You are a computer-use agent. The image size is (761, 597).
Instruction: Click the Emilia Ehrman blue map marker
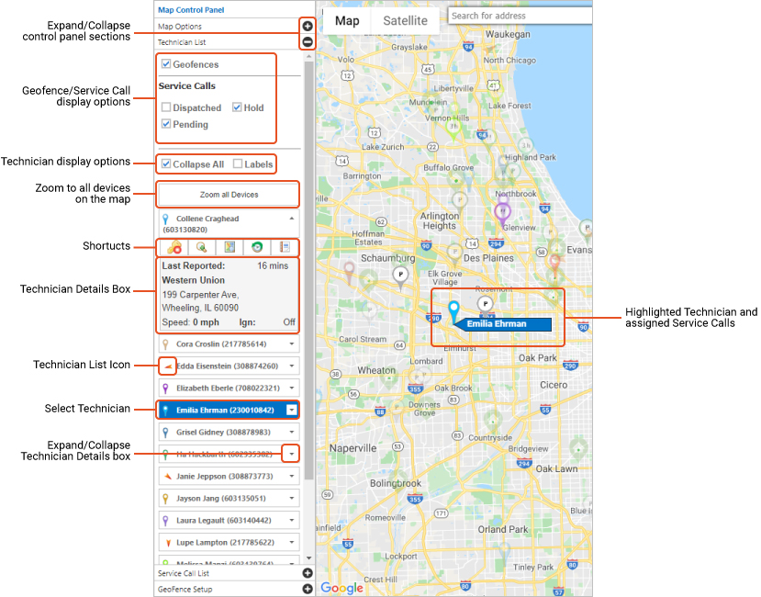(453, 312)
